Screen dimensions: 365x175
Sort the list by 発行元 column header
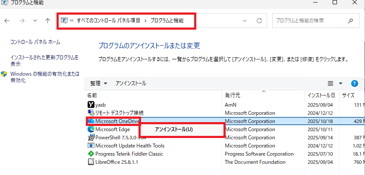pyautogui.click(x=232, y=95)
